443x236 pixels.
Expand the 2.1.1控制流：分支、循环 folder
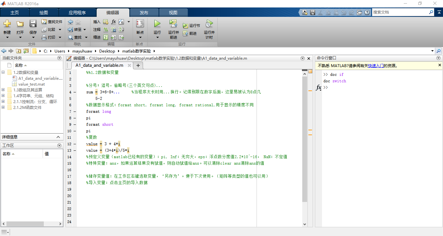coord(3,101)
